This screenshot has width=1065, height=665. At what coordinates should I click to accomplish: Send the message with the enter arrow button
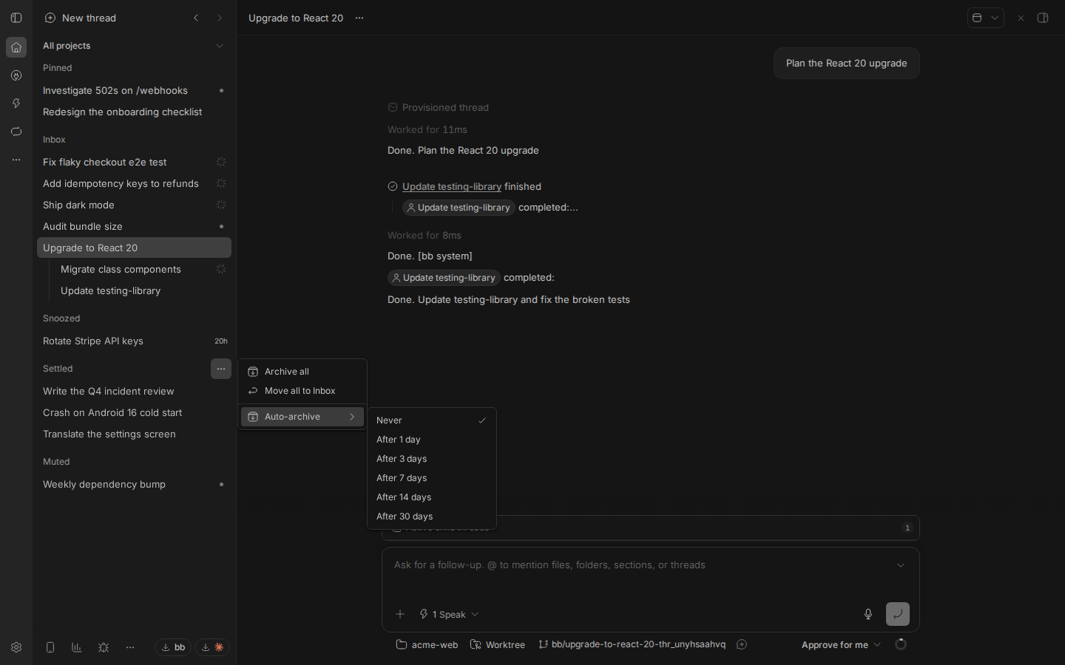(898, 614)
